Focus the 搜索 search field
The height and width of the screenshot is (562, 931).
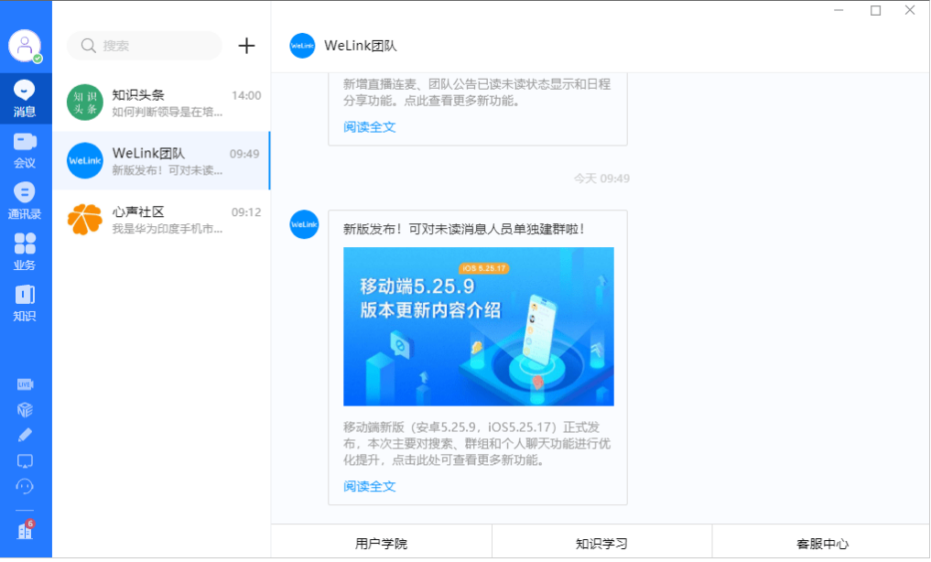click(x=145, y=46)
